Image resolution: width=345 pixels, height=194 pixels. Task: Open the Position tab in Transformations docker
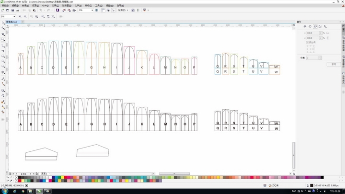[x=305, y=26]
